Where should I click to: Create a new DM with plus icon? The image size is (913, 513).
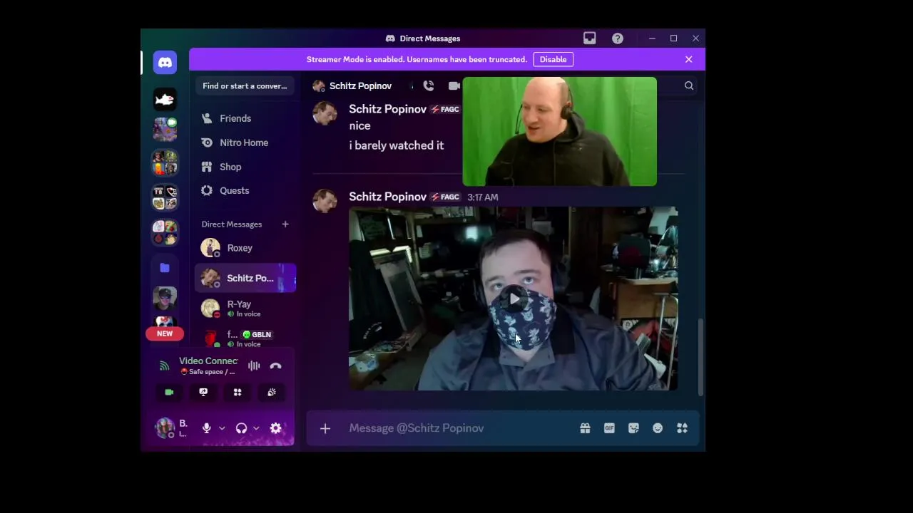285,224
